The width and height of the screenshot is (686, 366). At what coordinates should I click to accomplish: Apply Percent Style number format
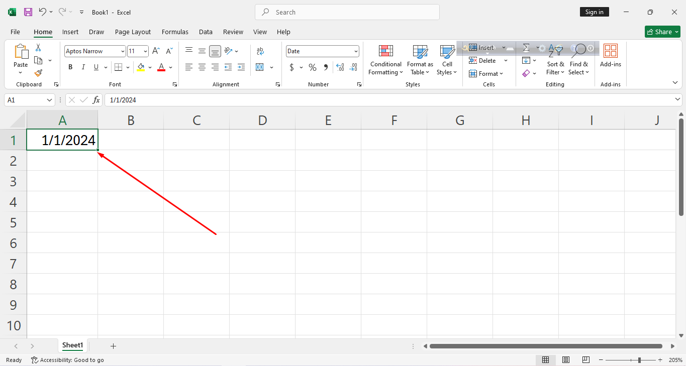[313, 67]
